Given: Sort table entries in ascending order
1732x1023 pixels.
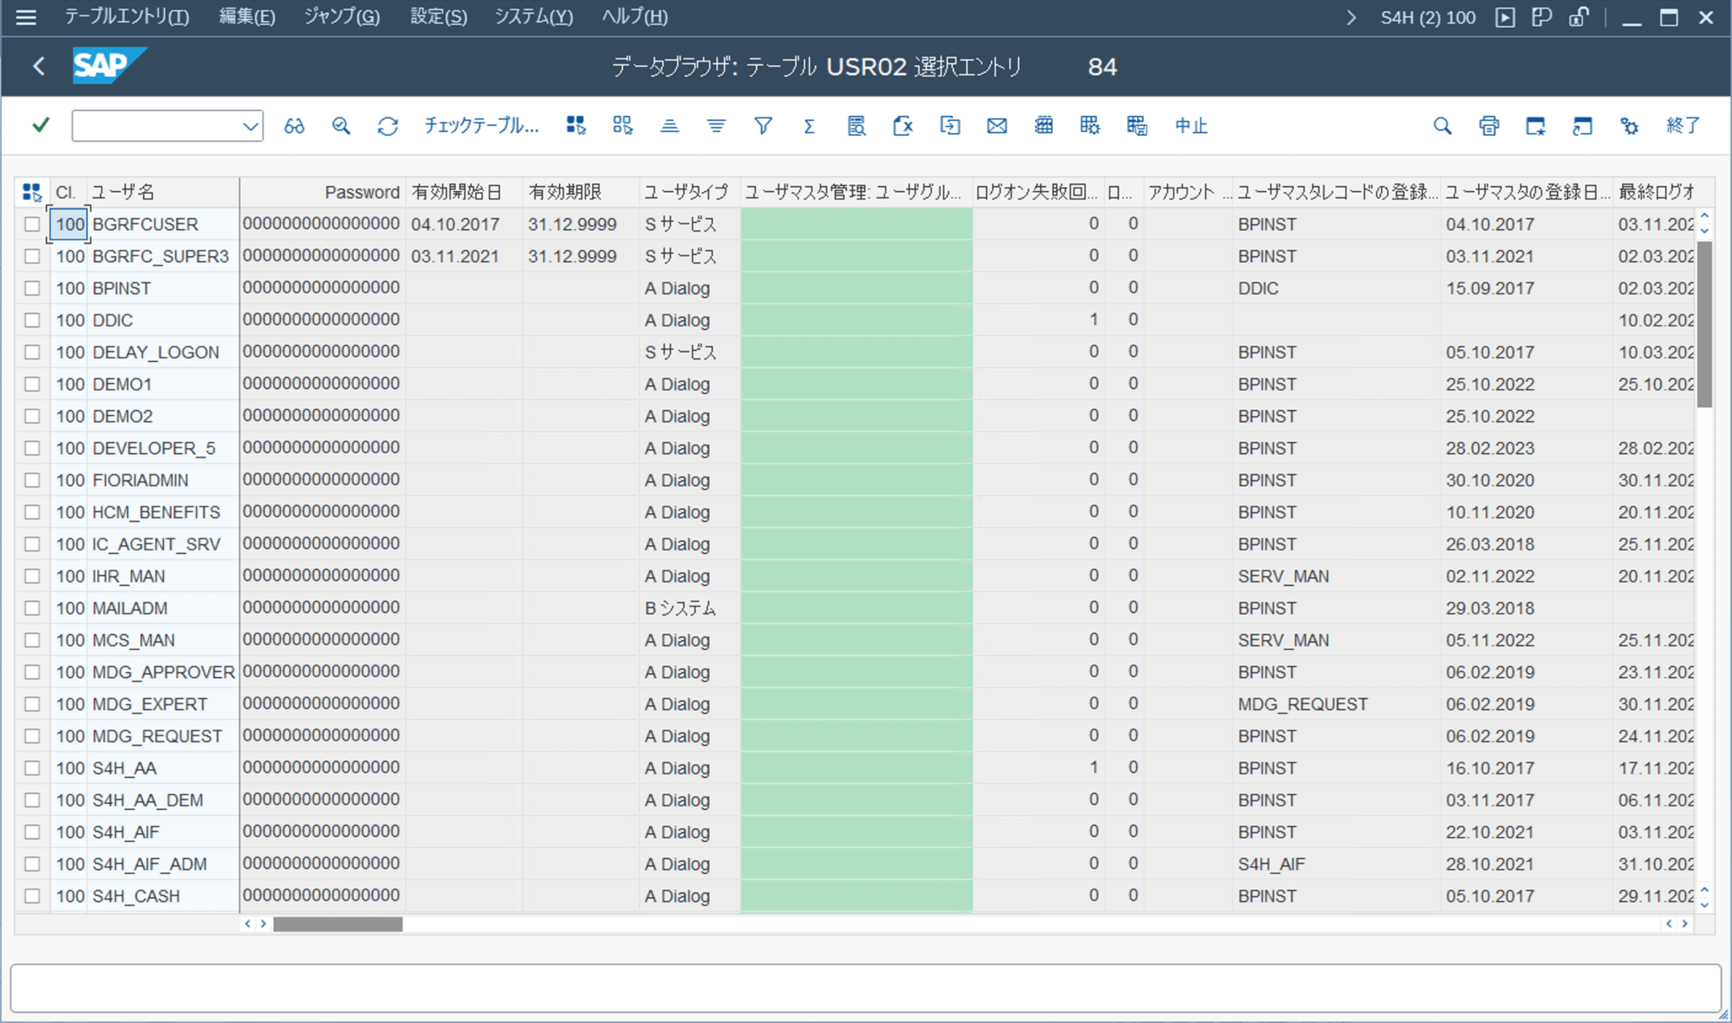Looking at the screenshot, I should click(x=669, y=125).
